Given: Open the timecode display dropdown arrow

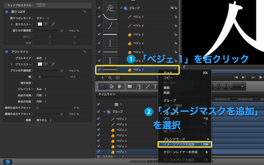Looking at the screenshot, I should pyautogui.click(x=242, y=87).
